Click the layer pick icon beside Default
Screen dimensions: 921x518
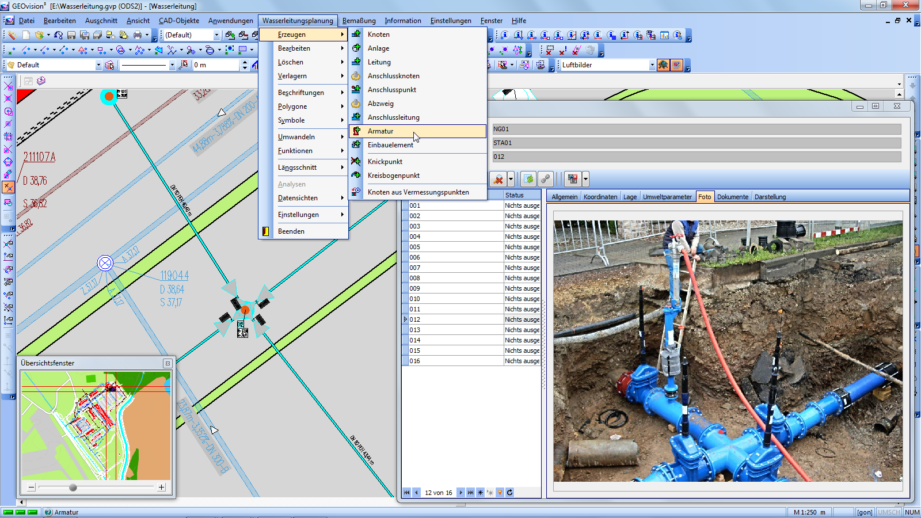click(109, 65)
